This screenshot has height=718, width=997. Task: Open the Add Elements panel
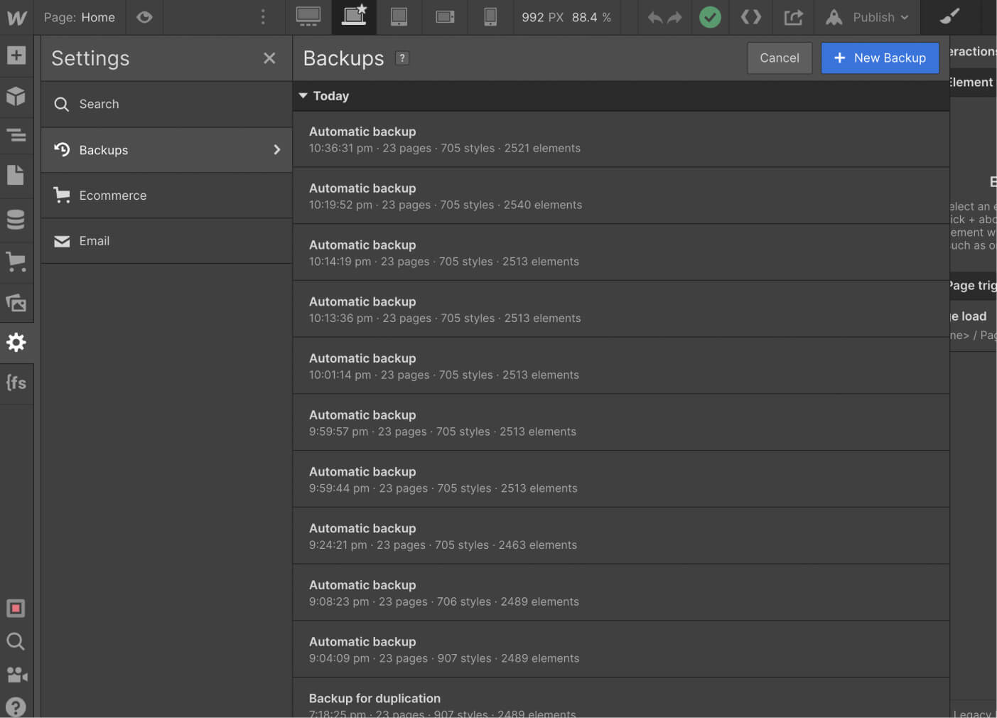click(17, 53)
